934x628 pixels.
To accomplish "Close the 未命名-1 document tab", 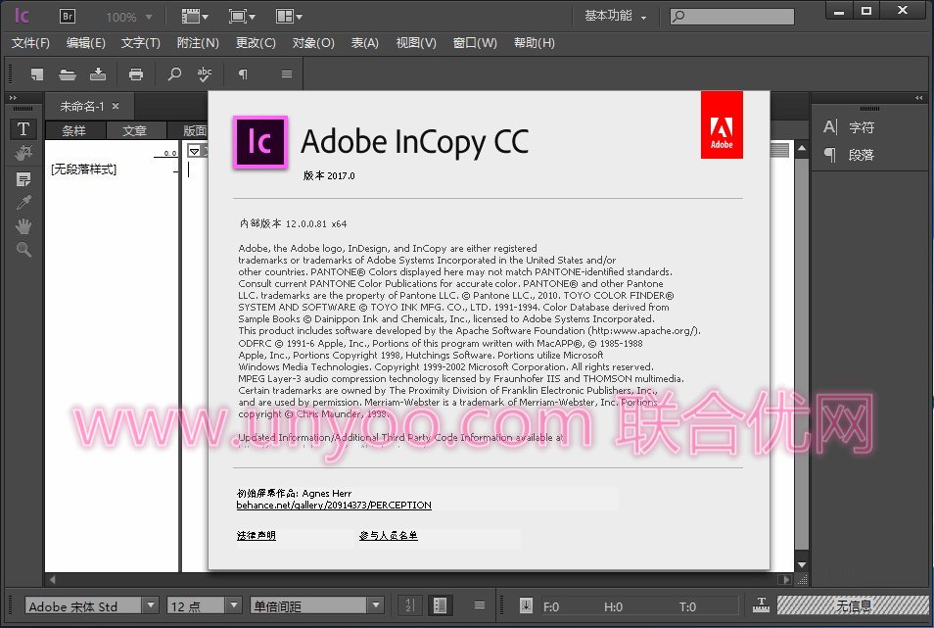I will [x=116, y=106].
